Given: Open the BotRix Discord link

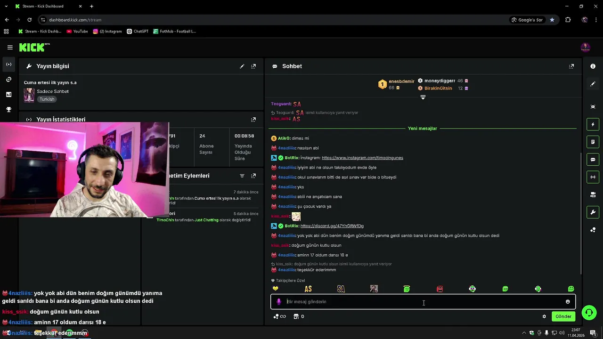Looking at the screenshot, I should pos(332,226).
